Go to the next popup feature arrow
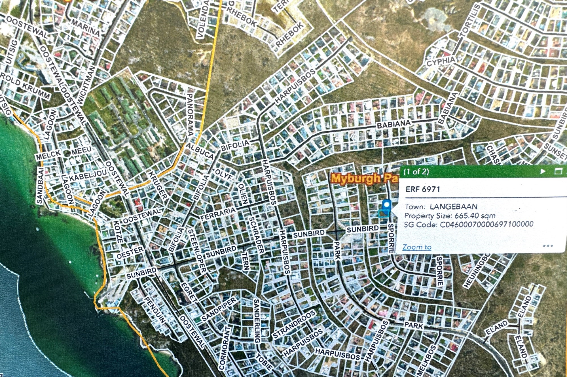The image size is (567, 377). (543, 171)
